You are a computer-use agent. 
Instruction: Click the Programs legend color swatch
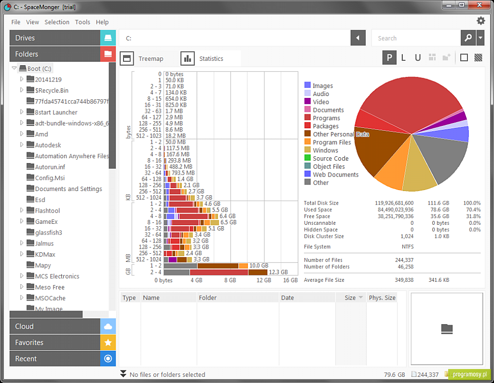(307, 118)
